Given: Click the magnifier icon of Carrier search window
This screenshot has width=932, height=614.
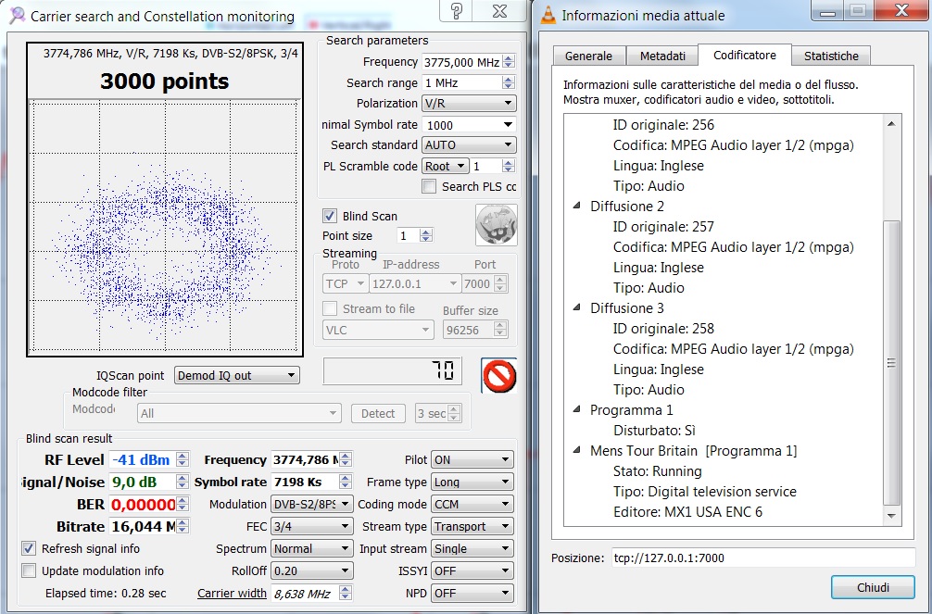Looking at the screenshot, I should coord(17,16).
